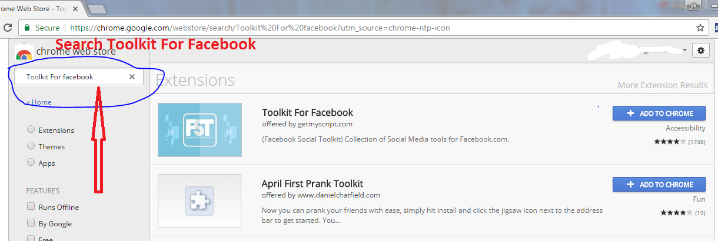
Task: Enable the By Google checkbox
Action: tap(31, 223)
